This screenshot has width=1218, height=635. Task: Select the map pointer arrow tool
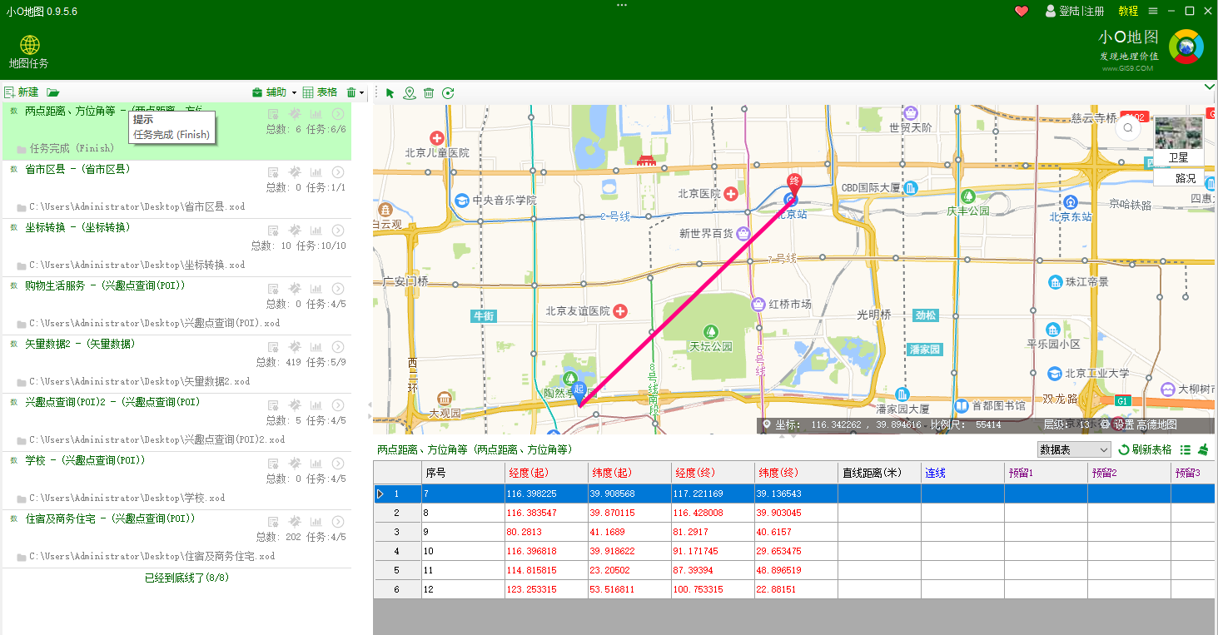pyautogui.click(x=390, y=93)
